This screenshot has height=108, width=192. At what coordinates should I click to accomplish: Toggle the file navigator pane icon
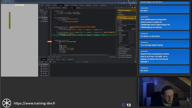(x=49, y=8)
